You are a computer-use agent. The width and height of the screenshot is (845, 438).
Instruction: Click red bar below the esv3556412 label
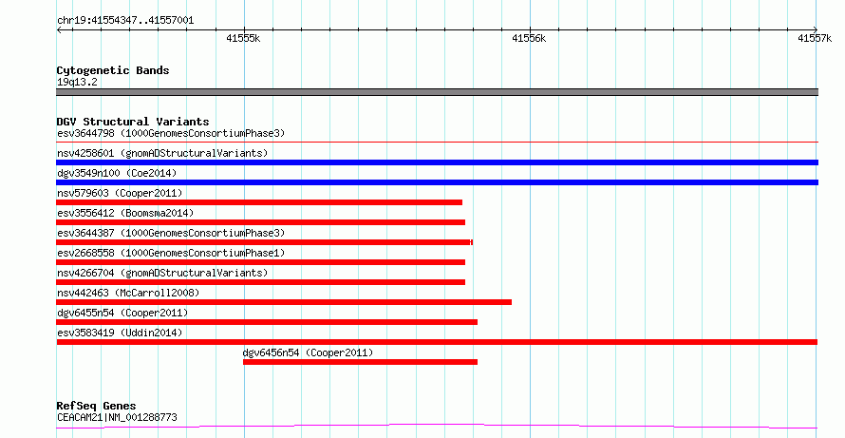[261, 222]
